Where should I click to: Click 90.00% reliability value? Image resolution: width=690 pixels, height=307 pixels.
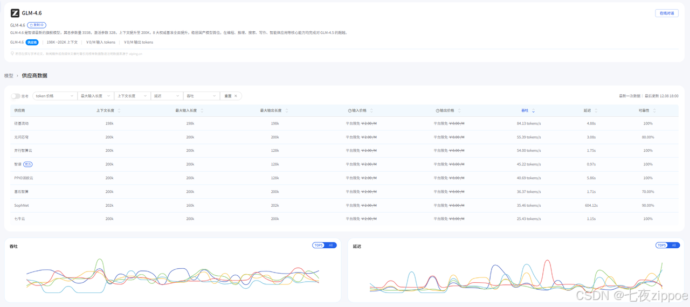point(648,205)
